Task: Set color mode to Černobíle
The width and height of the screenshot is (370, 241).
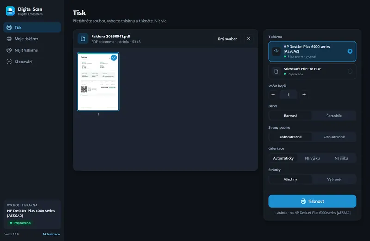Action: tap(334, 116)
